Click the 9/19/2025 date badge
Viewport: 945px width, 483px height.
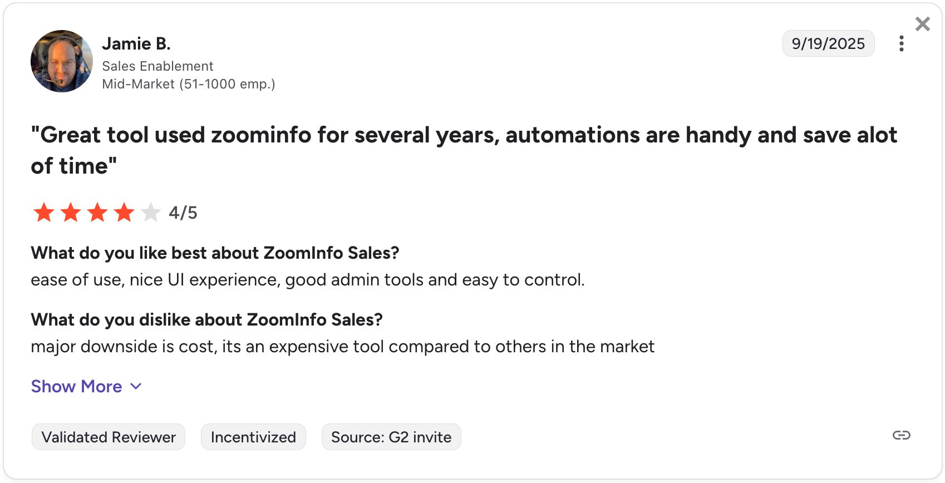pos(828,43)
